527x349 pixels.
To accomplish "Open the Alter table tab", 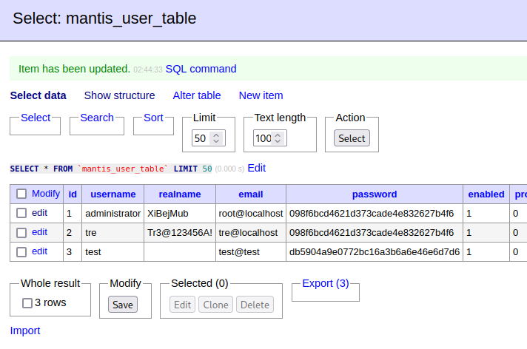I will [x=197, y=95].
